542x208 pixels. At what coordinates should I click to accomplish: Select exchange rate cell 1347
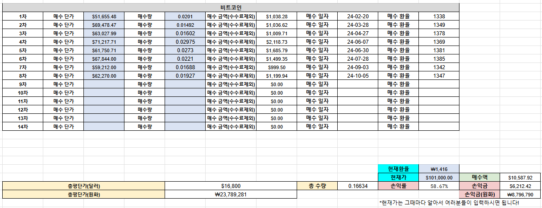[439, 76]
